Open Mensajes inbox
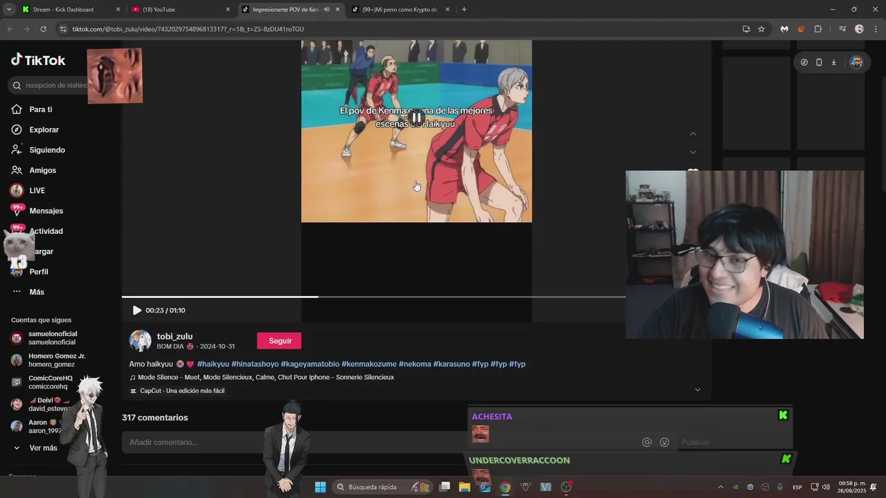This screenshot has height=498, width=886. [x=46, y=211]
